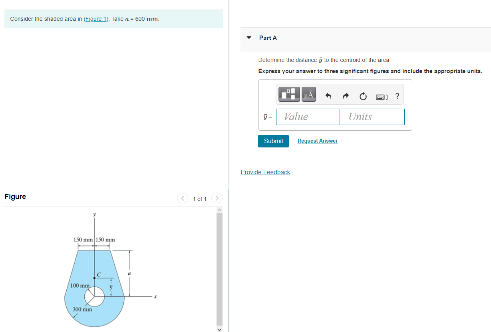Submit the answer
This screenshot has width=491, height=332.
tap(273, 141)
